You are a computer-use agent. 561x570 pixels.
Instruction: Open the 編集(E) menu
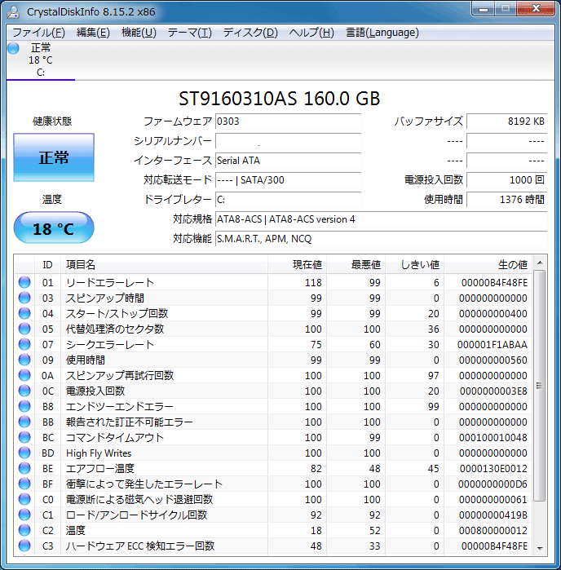coord(93,33)
